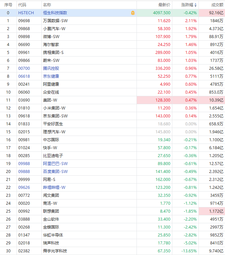This screenshot has width=225, height=255.
Task: Click the price 4097.500 of the index
Action: (x=162, y=13)
